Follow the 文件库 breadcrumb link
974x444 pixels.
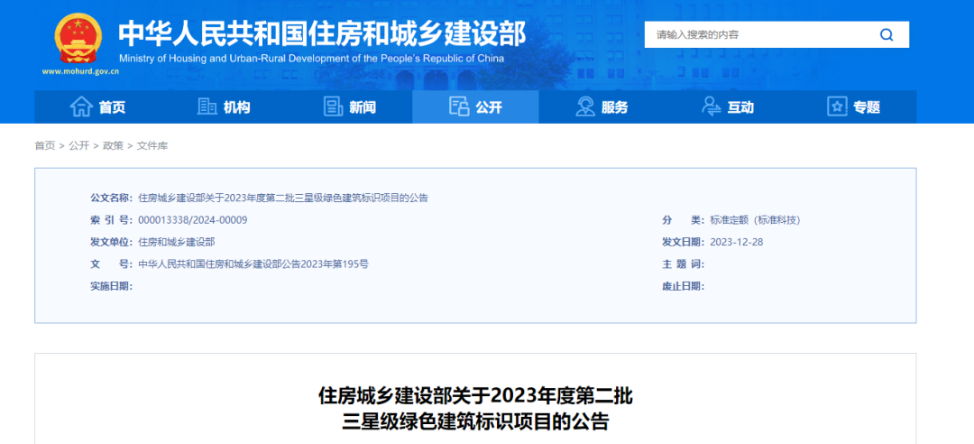pyautogui.click(x=152, y=145)
